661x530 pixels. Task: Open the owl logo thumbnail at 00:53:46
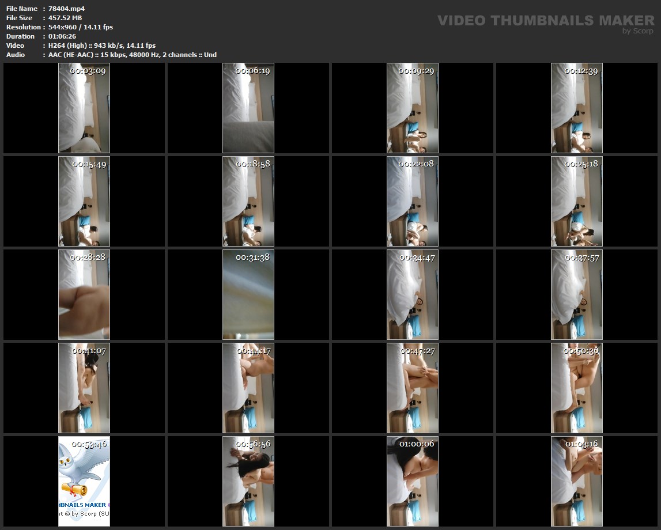point(84,481)
